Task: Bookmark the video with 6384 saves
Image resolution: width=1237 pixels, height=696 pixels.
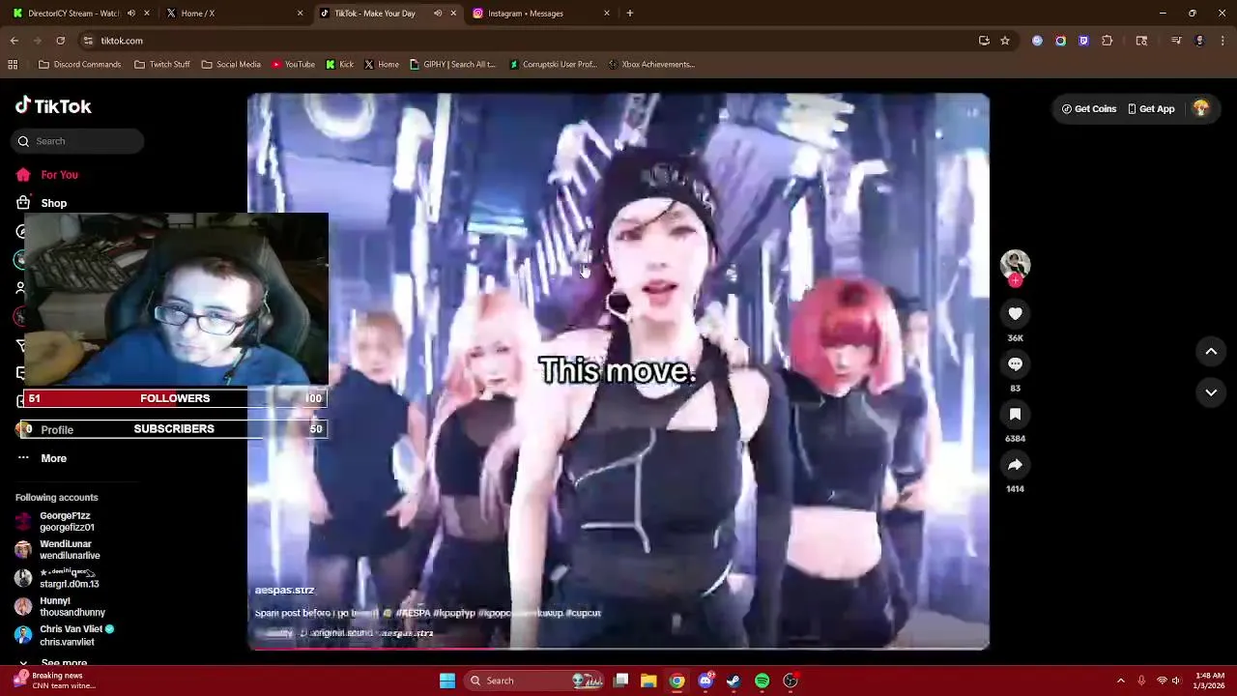Action: pos(1015,414)
